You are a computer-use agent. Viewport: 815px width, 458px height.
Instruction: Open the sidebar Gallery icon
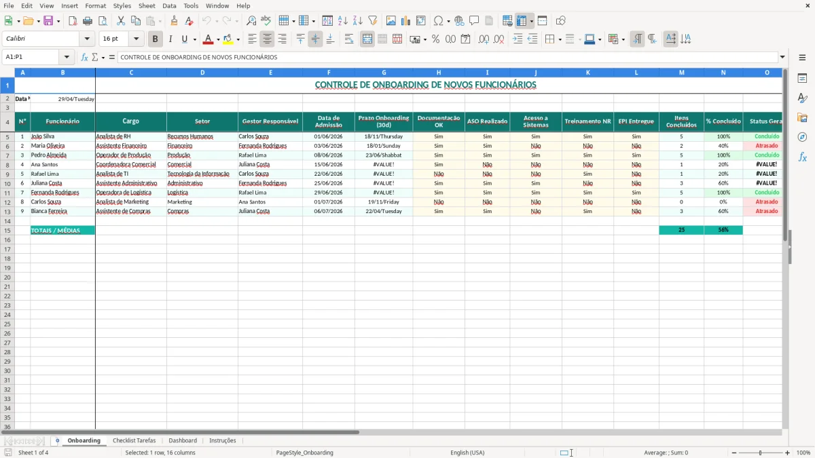802,117
